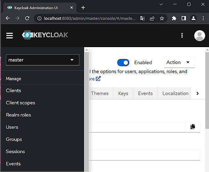Click the browser address bar URL
Screen dimensions: 209x172
click(90, 18)
